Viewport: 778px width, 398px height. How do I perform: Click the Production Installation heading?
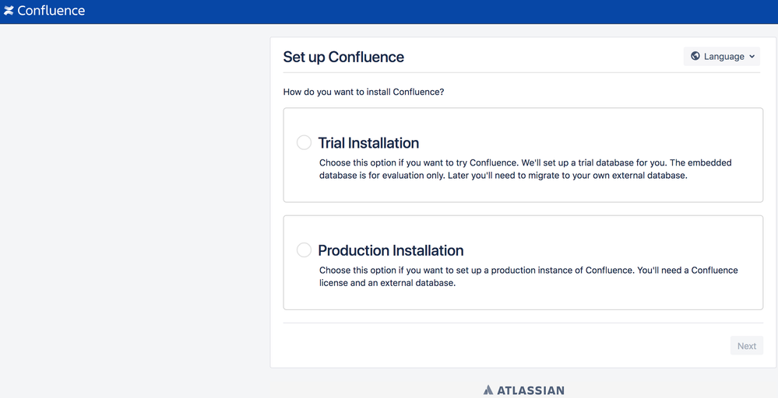click(x=391, y=250)
